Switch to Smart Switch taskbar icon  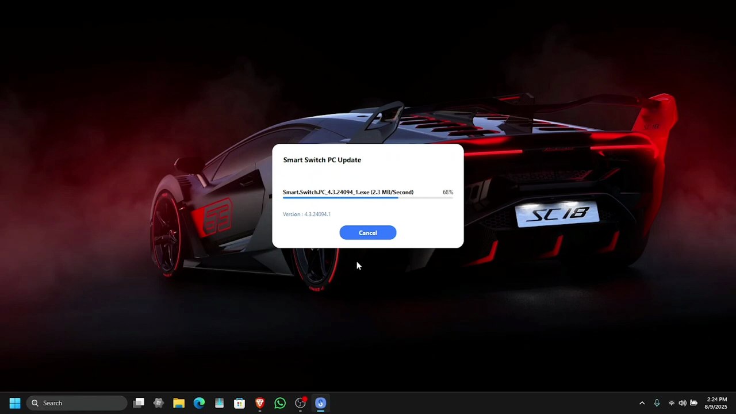click(320, 403)
